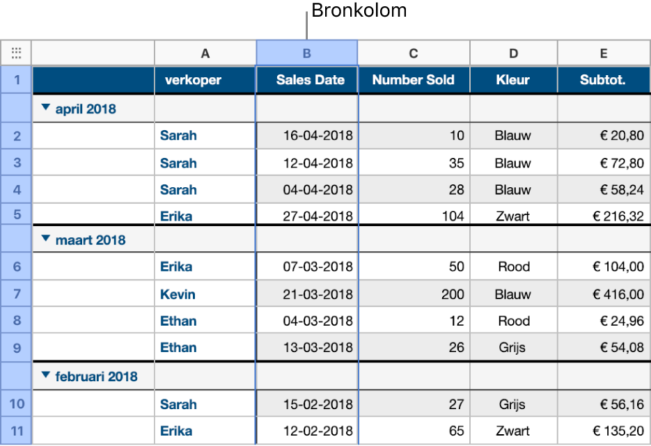Select Kevin's name in row 7

click(178, 294)
